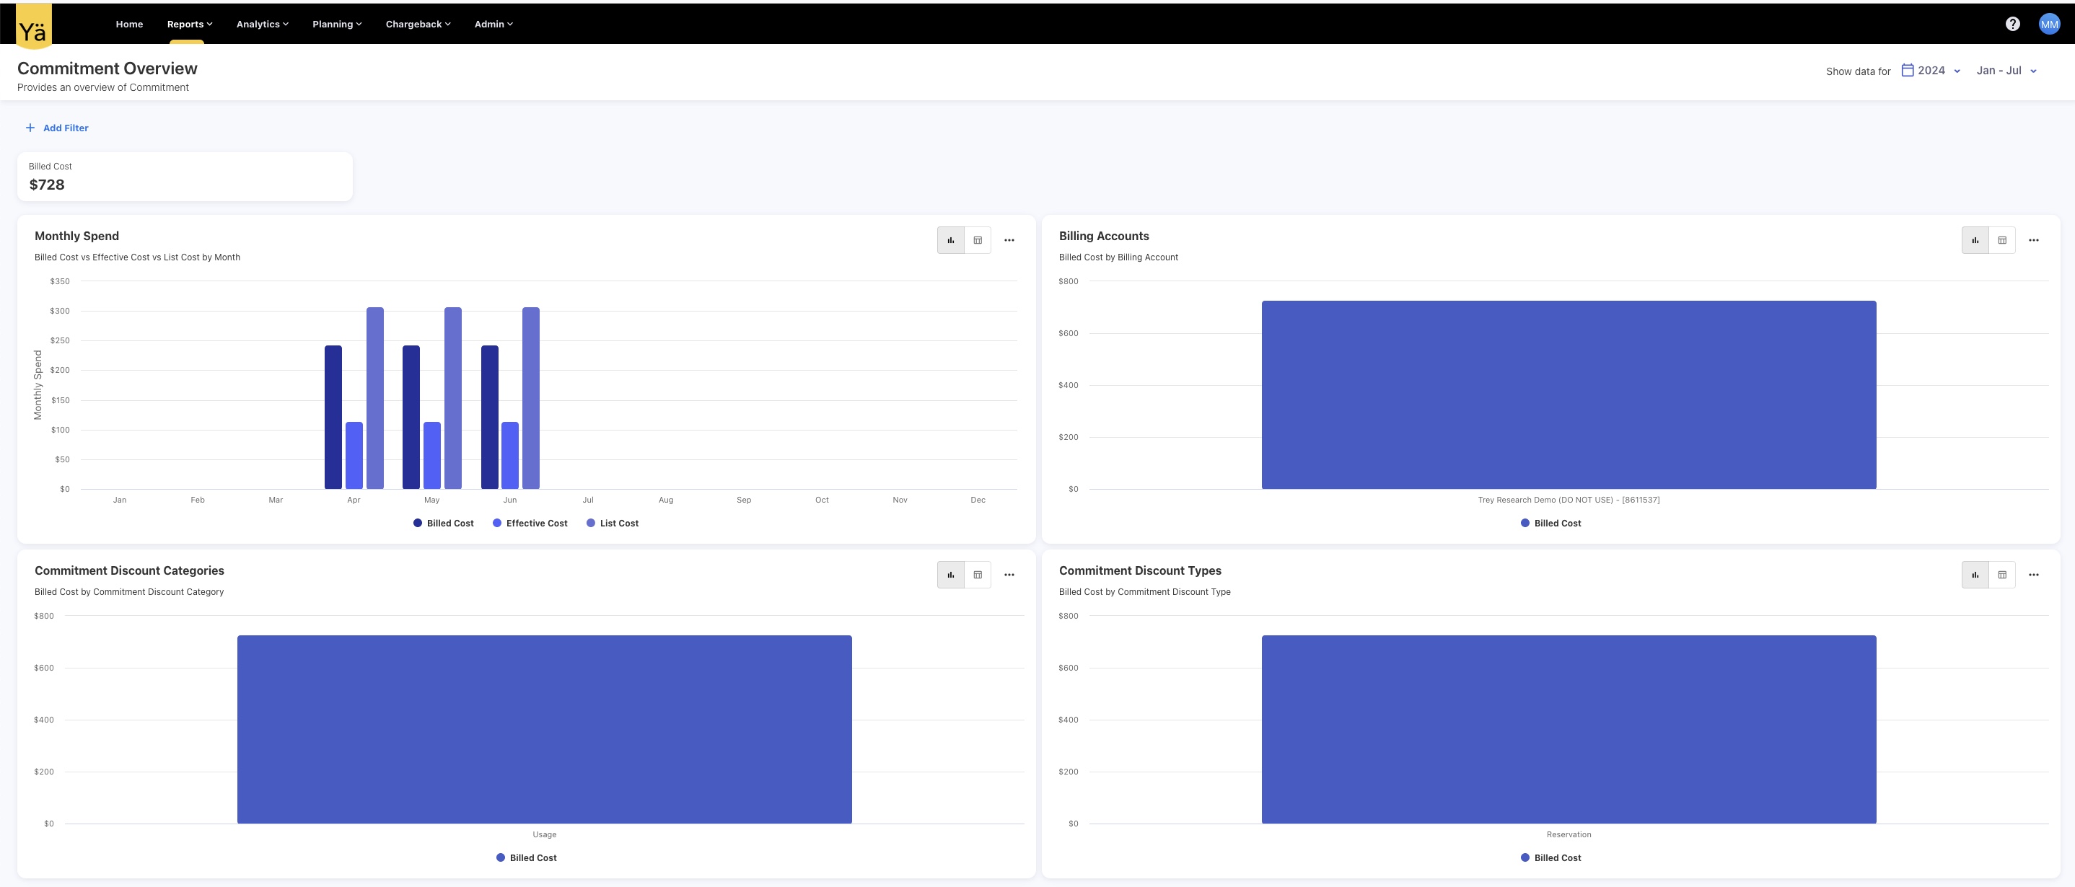
Task: Click the help question mark icon
Action: pyautogui.click(x=2012, y=24)
